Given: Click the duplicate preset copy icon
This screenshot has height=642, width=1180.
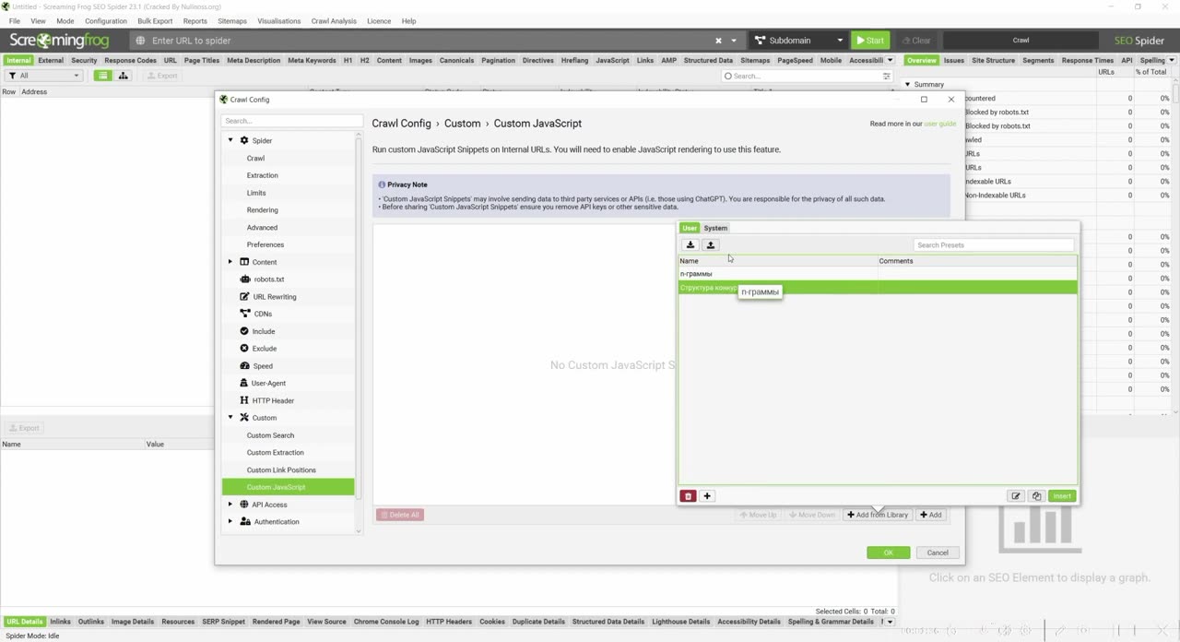Looking at the screenshot, I should point(1036,496).
